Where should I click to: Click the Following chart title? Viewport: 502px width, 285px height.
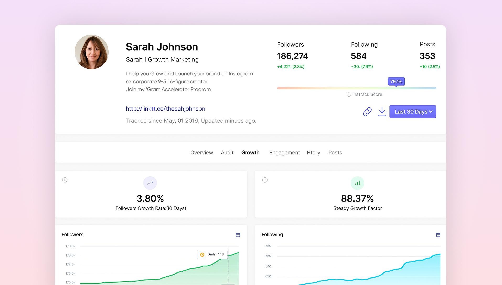tap(272, 234)
